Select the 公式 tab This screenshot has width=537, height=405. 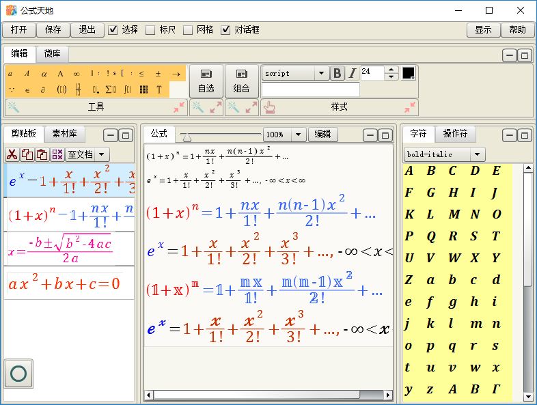159,133
